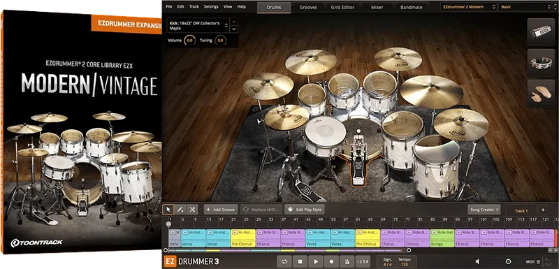Open the View menu
The image size is (559, 269).
228,6
